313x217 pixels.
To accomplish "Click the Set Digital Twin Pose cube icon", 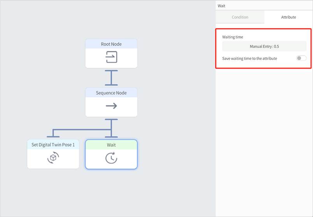I will point(53,157).
